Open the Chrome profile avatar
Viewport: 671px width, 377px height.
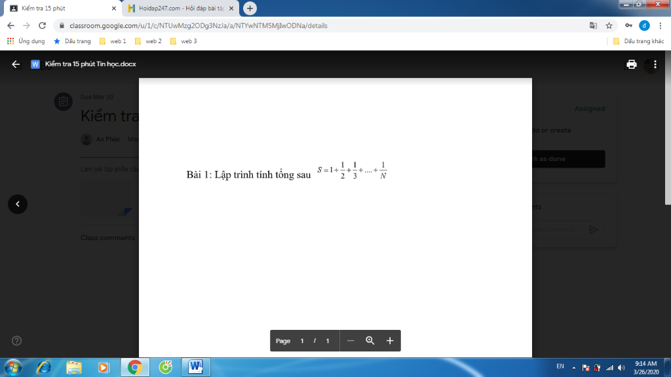644,26
